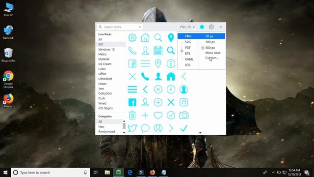Image resolution: width=314 pixels, height=177 pixels.
Task: Clear the search field with its X
Action: click(140, 27)
